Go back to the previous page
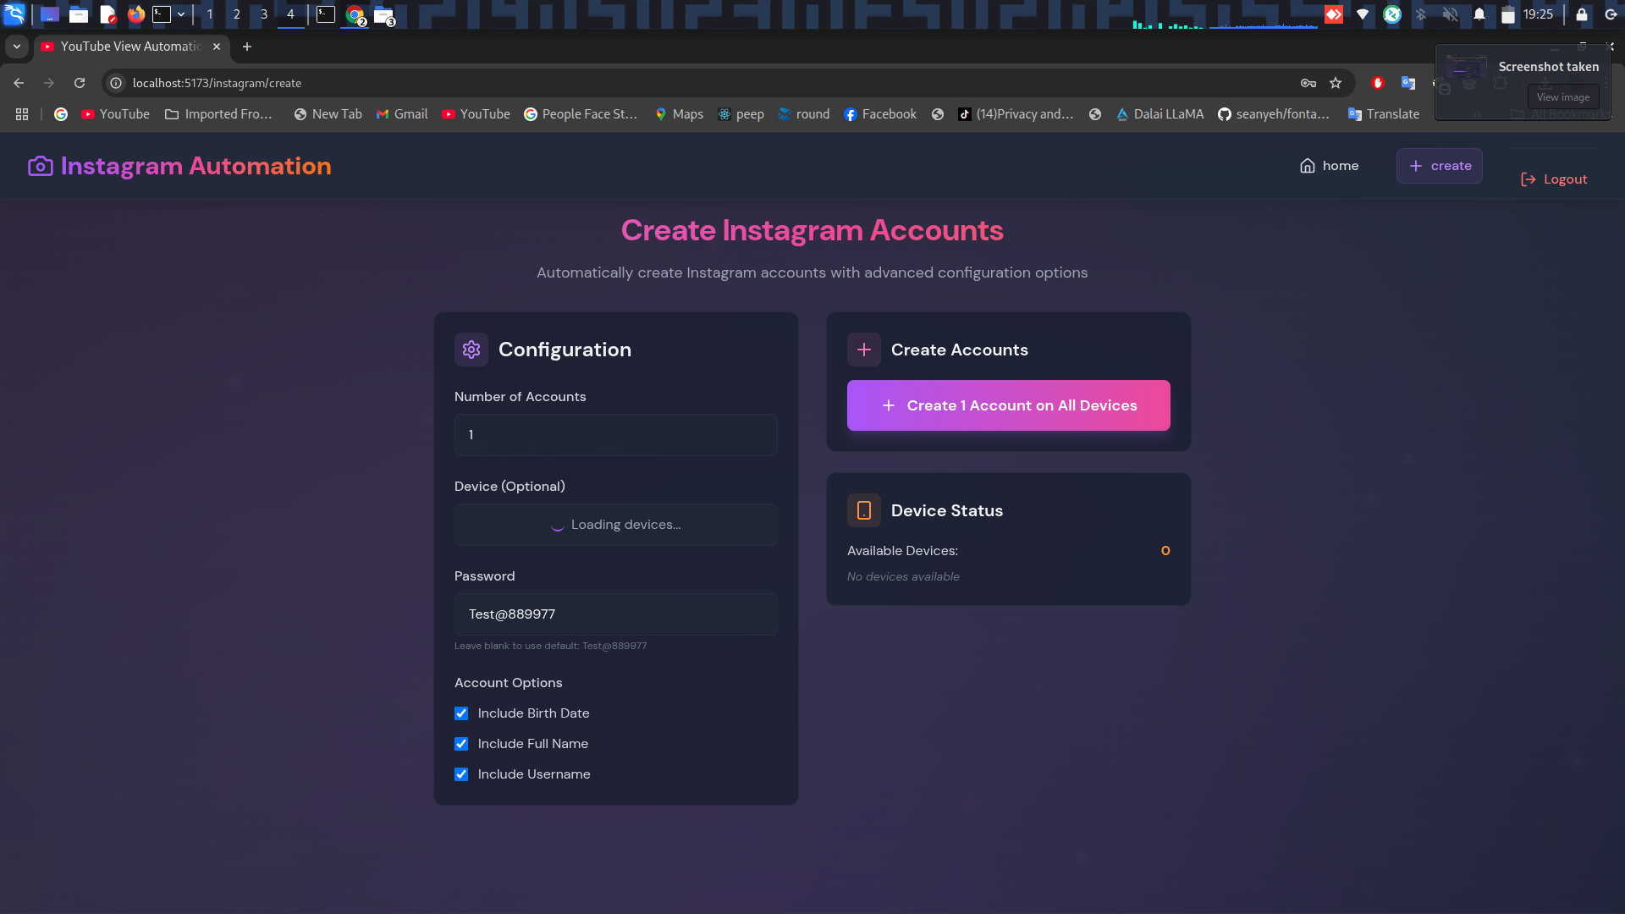Image resolution: width=1625 pixels, height=914 pixels. [19, 83]
